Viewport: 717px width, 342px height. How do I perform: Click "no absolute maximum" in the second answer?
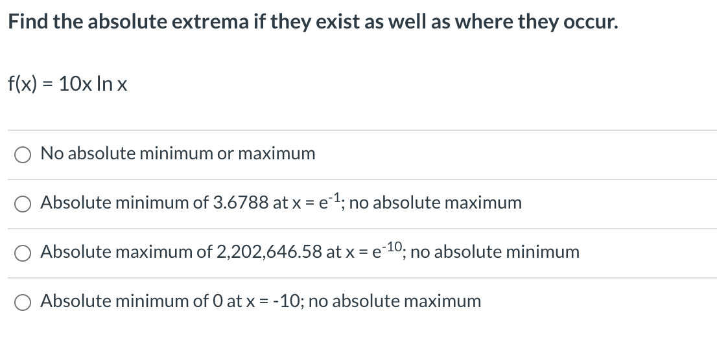click(x=436, y=202)
